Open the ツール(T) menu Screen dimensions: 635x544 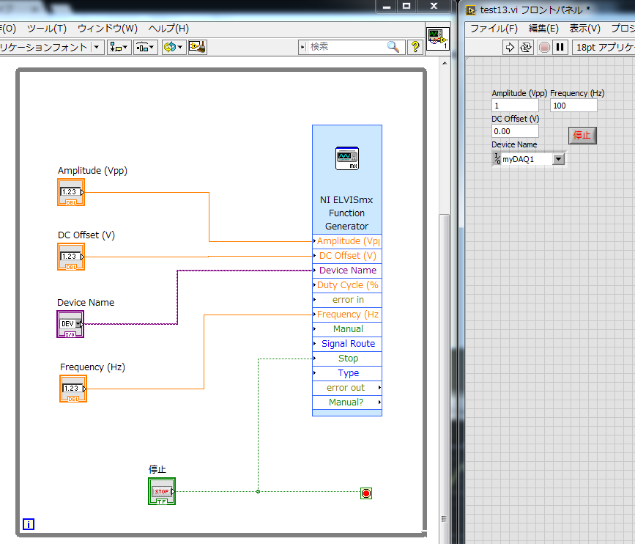(x=47, y=29)
